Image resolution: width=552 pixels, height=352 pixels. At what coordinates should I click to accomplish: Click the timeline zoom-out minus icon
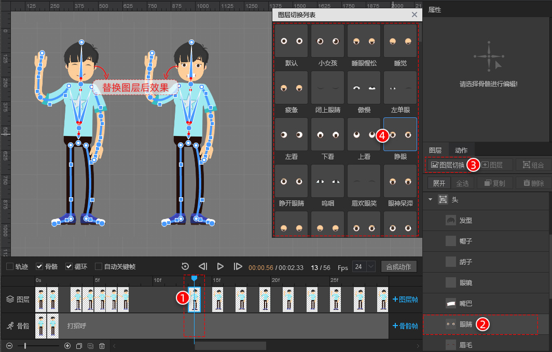[9, 346]
